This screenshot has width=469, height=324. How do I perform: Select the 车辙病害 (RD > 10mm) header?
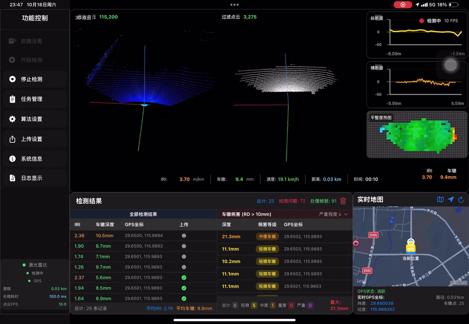click(x=247, y=214)
